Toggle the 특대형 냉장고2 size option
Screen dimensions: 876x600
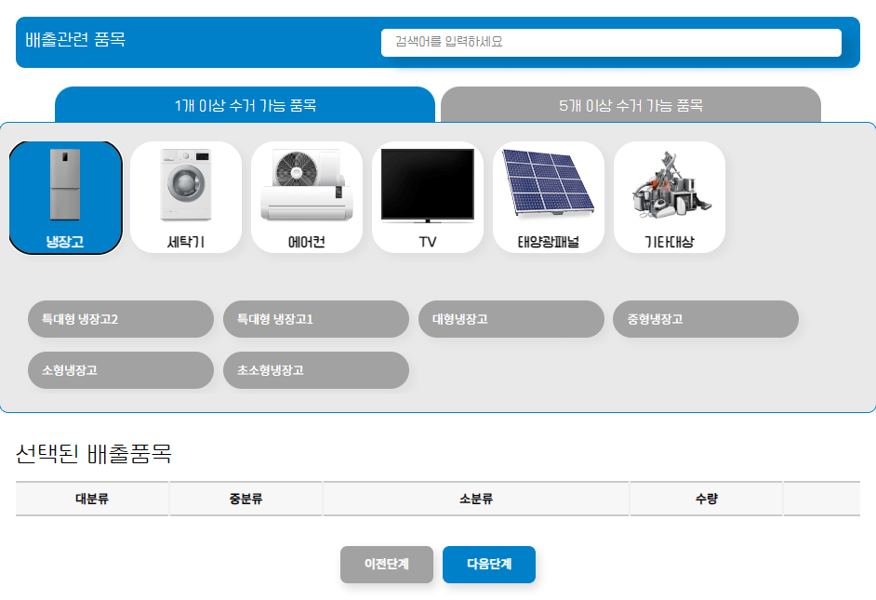click(x=120, y=319)
